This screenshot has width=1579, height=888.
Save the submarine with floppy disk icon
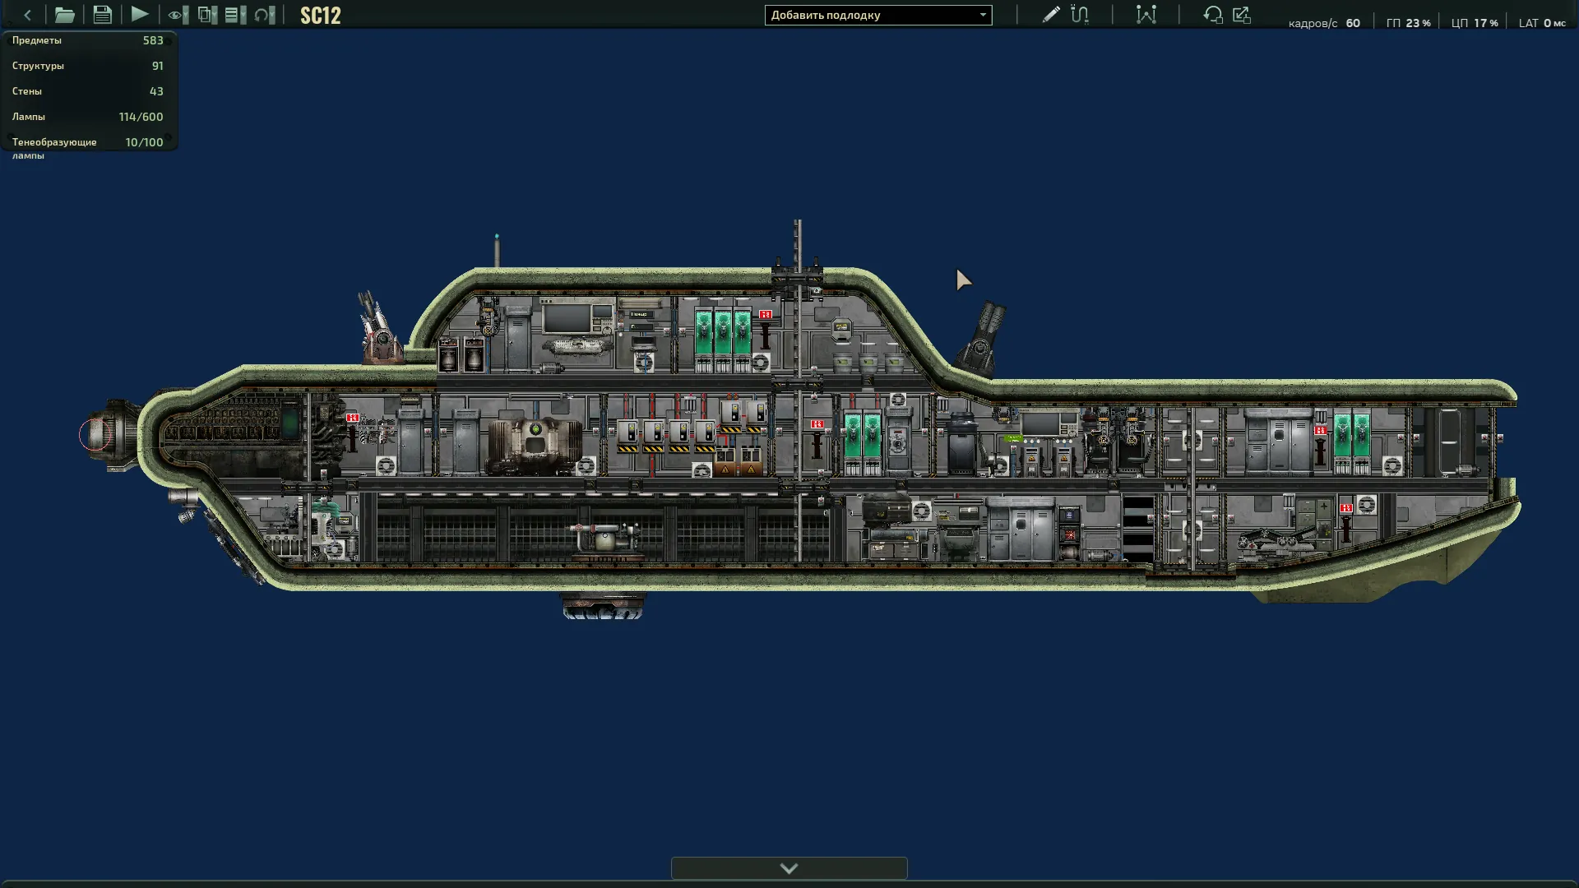[102, 15]
